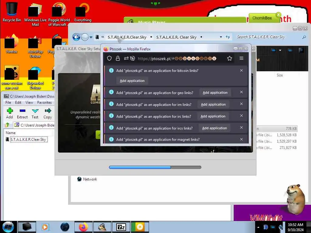Screen dimensions: 311x233
Task: Launch Peggle World of Warcraft shortcut
Action: point(59,15)
